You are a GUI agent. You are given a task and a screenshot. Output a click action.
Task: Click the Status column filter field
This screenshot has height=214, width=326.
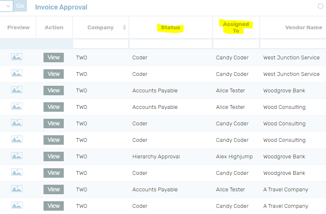(170, 44)
